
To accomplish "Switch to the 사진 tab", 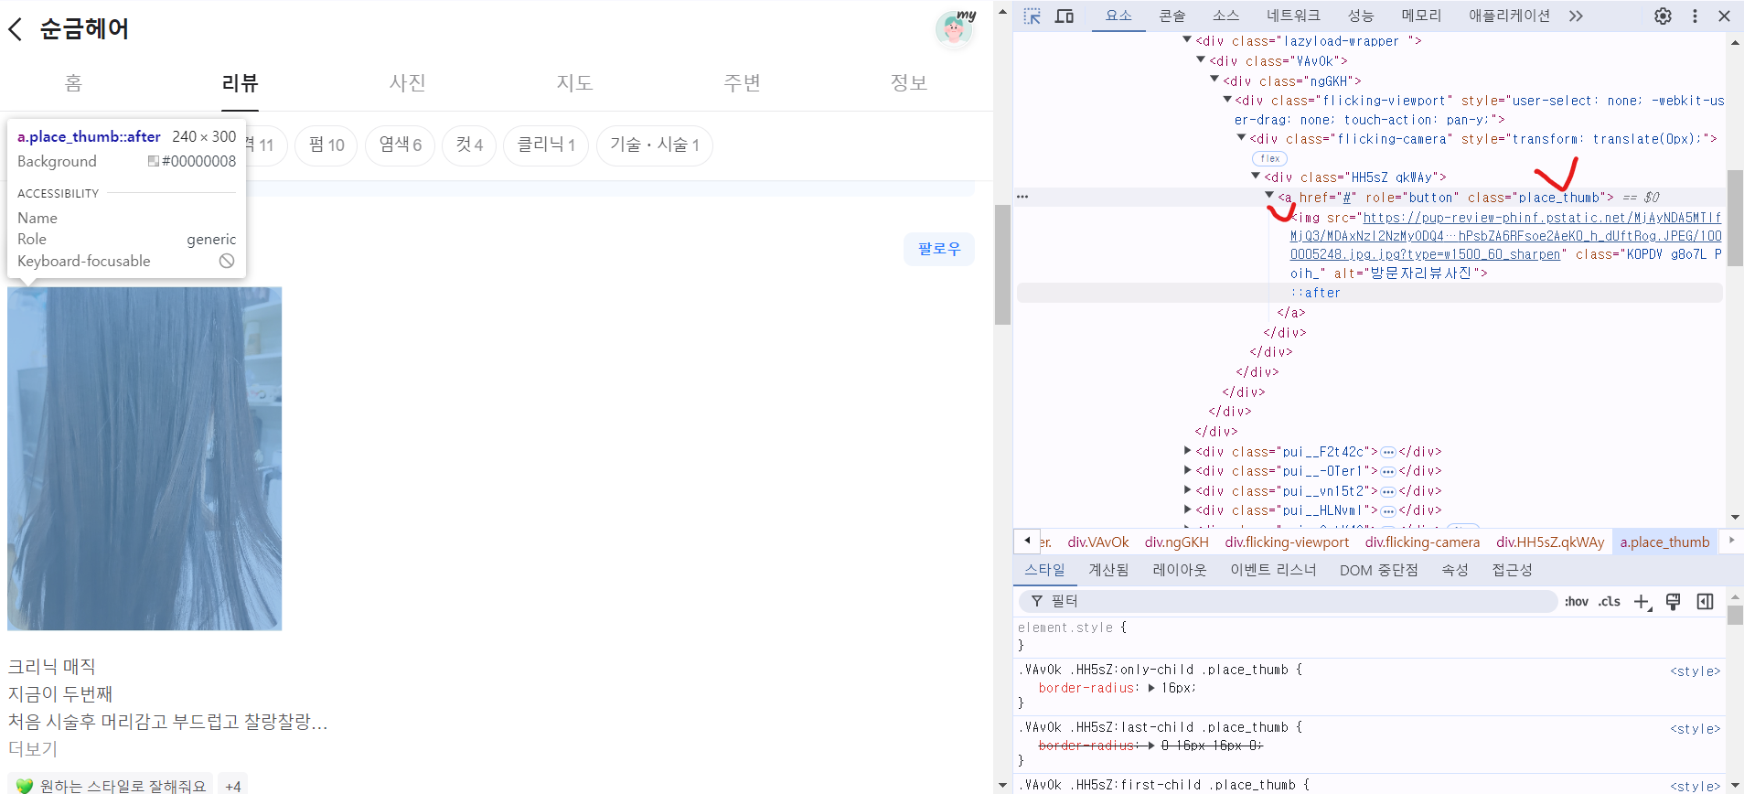I will 408,83.
